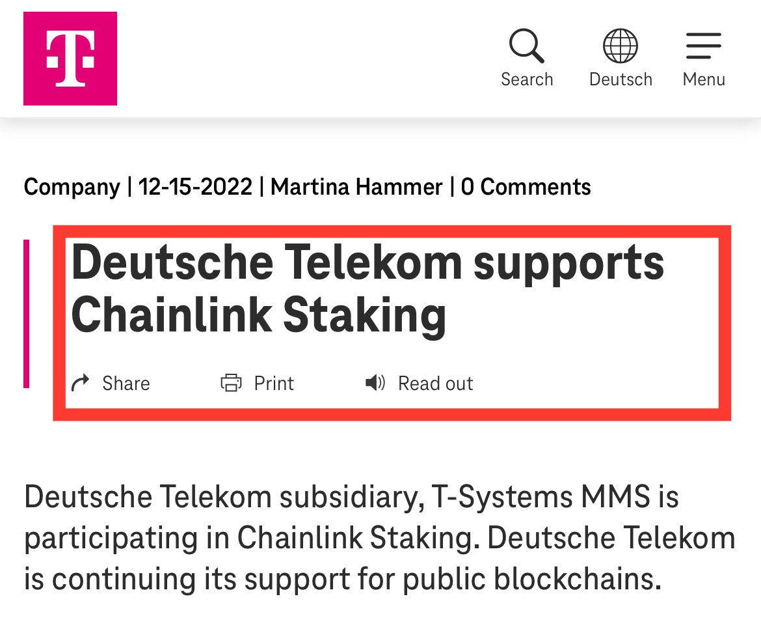This screenshot has width=761, height=631.
Task: Open the Company category link
Action: pos(72,187)
